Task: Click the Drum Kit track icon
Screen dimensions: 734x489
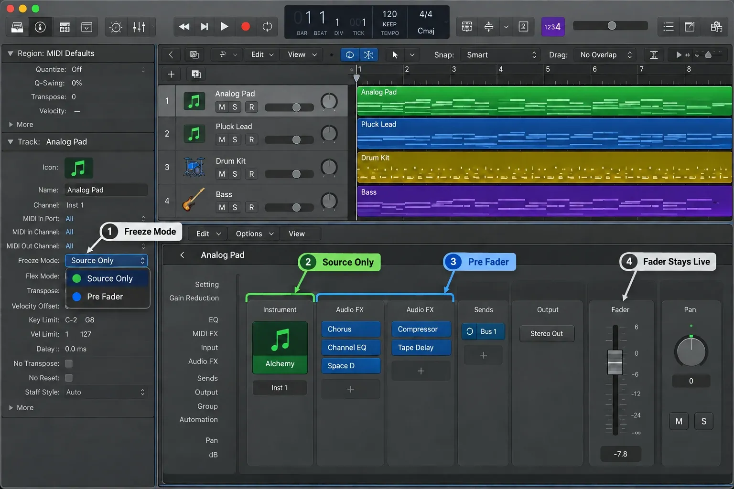Action: pos(194,167)
